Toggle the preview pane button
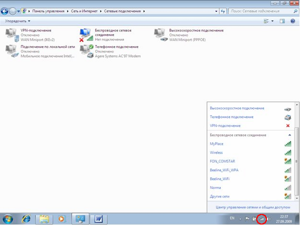The width and height of the screenshot is (300, 225). click(282, 21)
